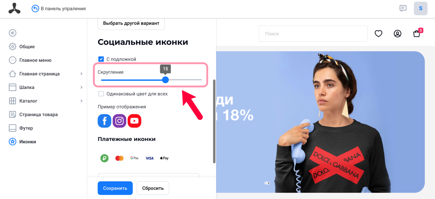This screenshot has width=435, height=199.
Task: Expand the "Каталог" menu section
Action: pos(81,101)
